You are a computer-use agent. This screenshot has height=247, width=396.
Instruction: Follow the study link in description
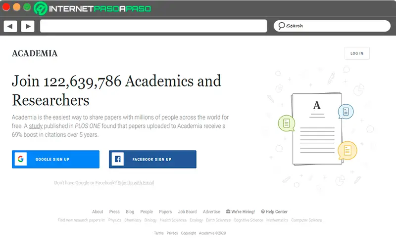point(36,126)
